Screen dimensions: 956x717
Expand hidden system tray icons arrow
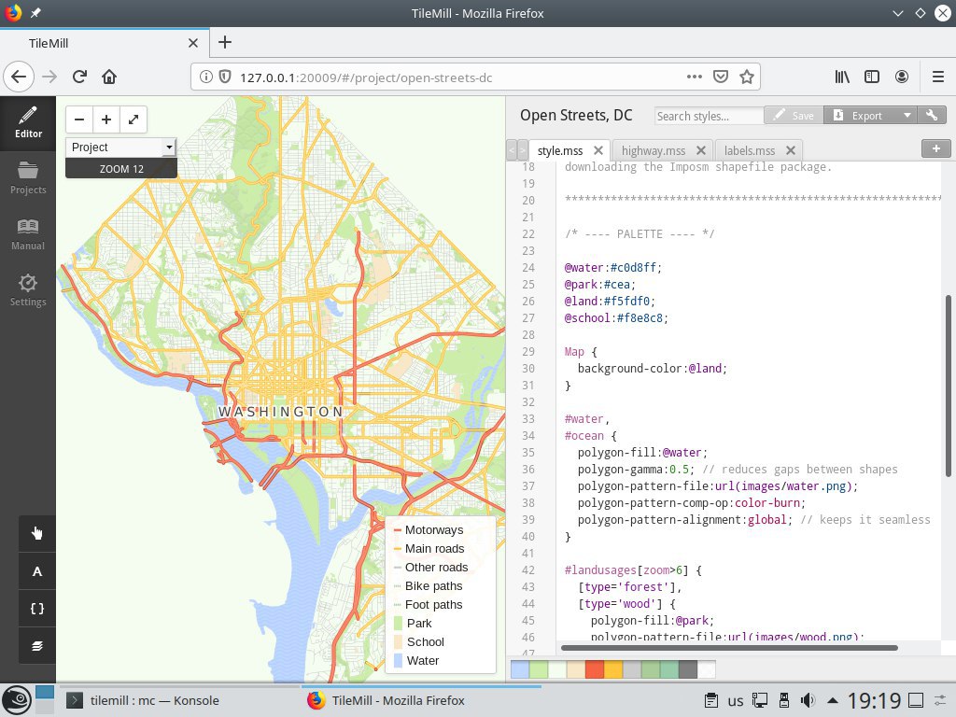(832, 700)
